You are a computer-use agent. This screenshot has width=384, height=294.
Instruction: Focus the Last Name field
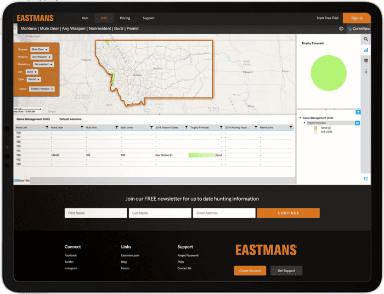160,213
